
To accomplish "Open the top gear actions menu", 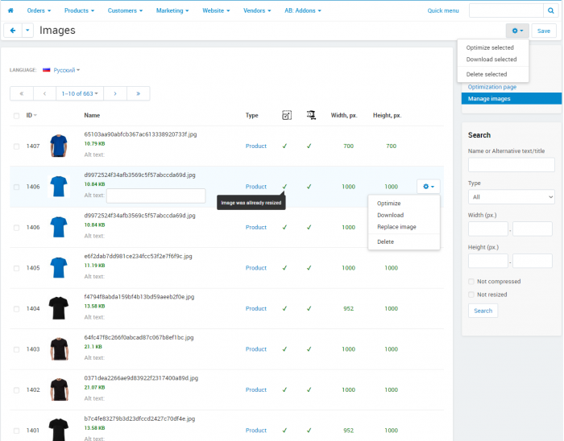I will 517,31.
